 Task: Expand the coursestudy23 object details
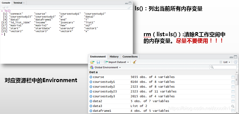[x=91, y=92]
